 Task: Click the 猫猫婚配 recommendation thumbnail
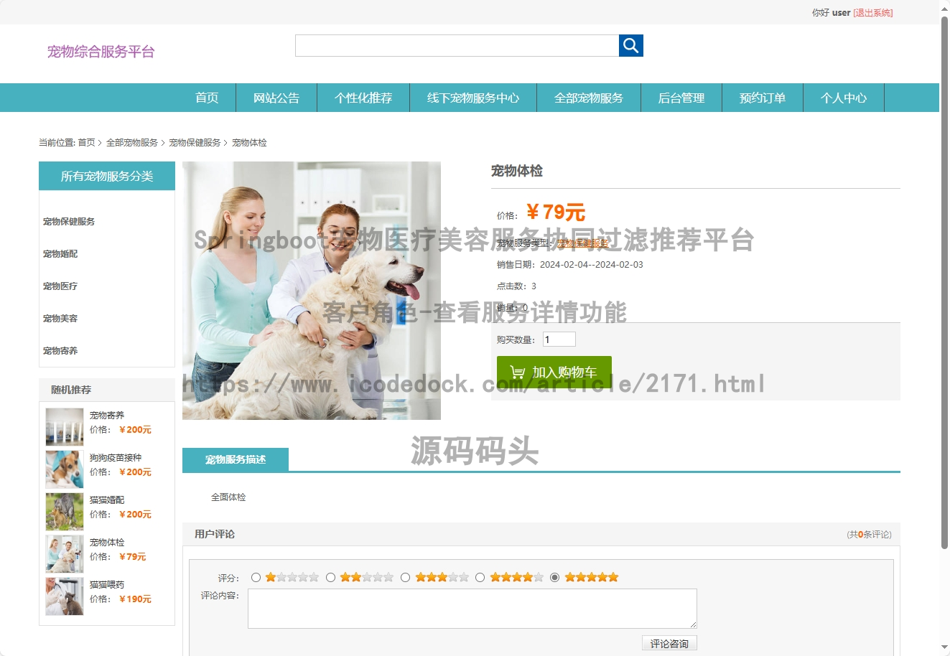click(x=65, y=512)
